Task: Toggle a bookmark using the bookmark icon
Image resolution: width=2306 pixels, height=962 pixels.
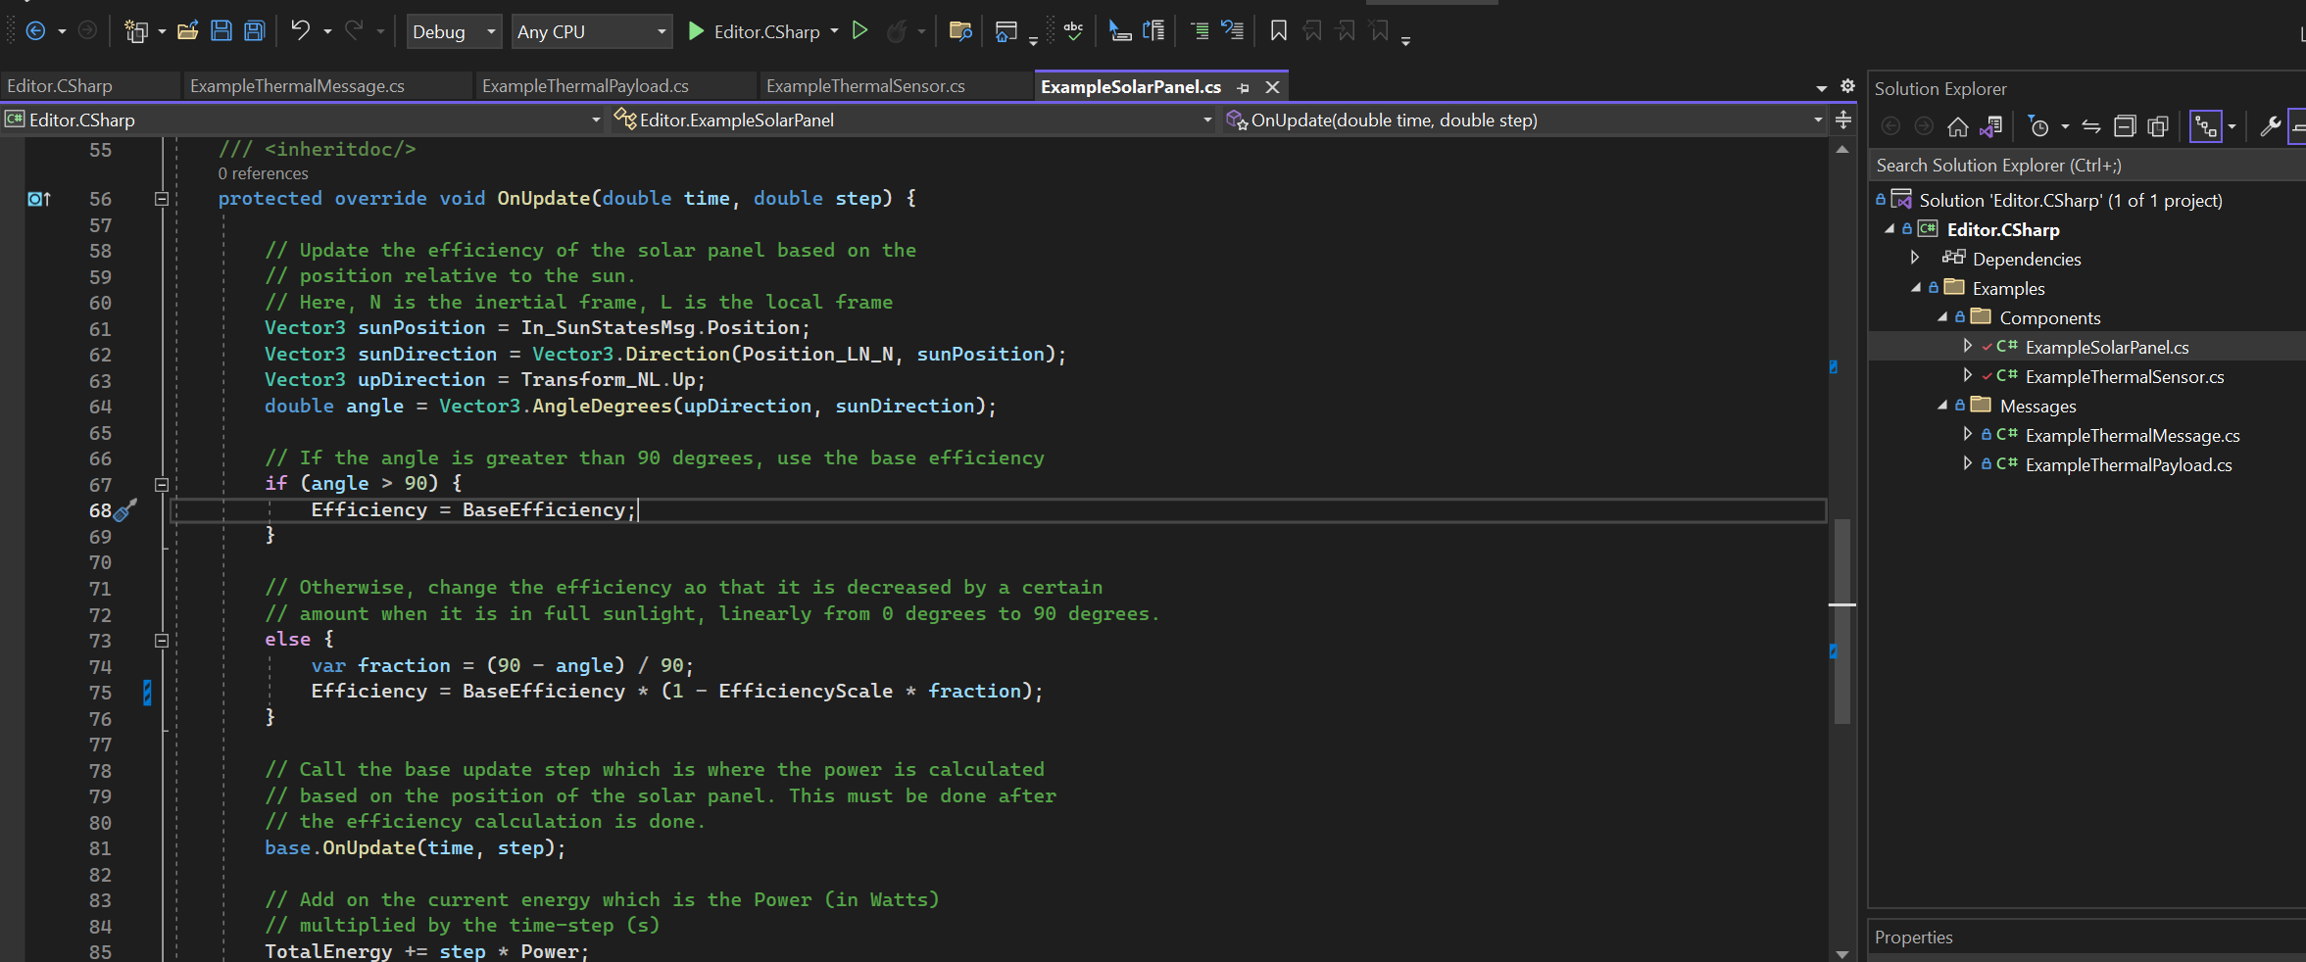Action: (x=1279, y=31)
